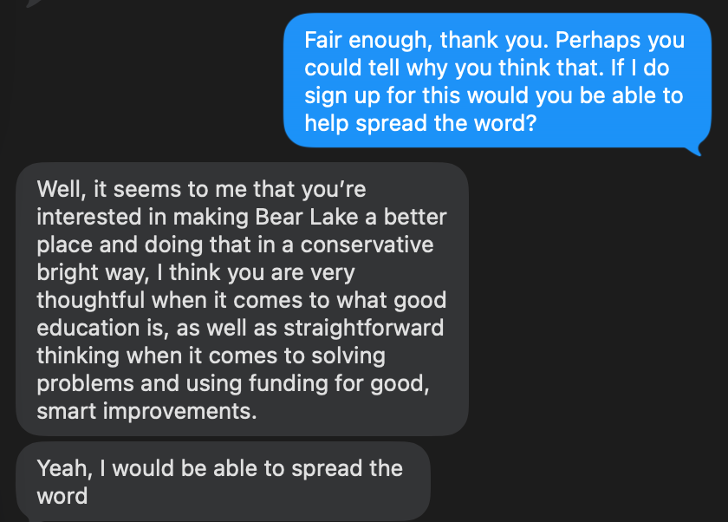Click the partial gray bubble tail at top-left

coord(33,3)
